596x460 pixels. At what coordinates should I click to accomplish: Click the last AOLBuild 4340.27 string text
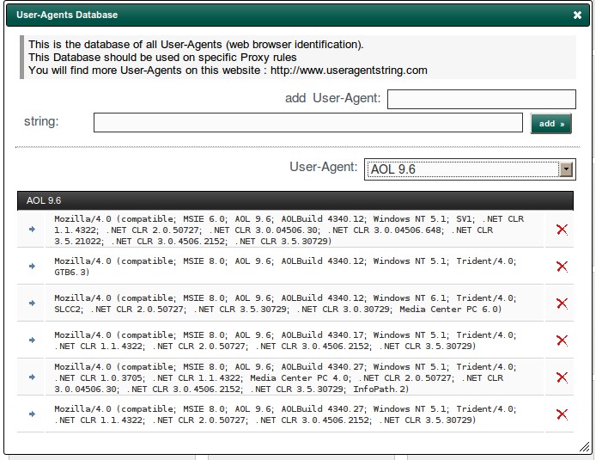pyautogui.click(x=285, y=414)
